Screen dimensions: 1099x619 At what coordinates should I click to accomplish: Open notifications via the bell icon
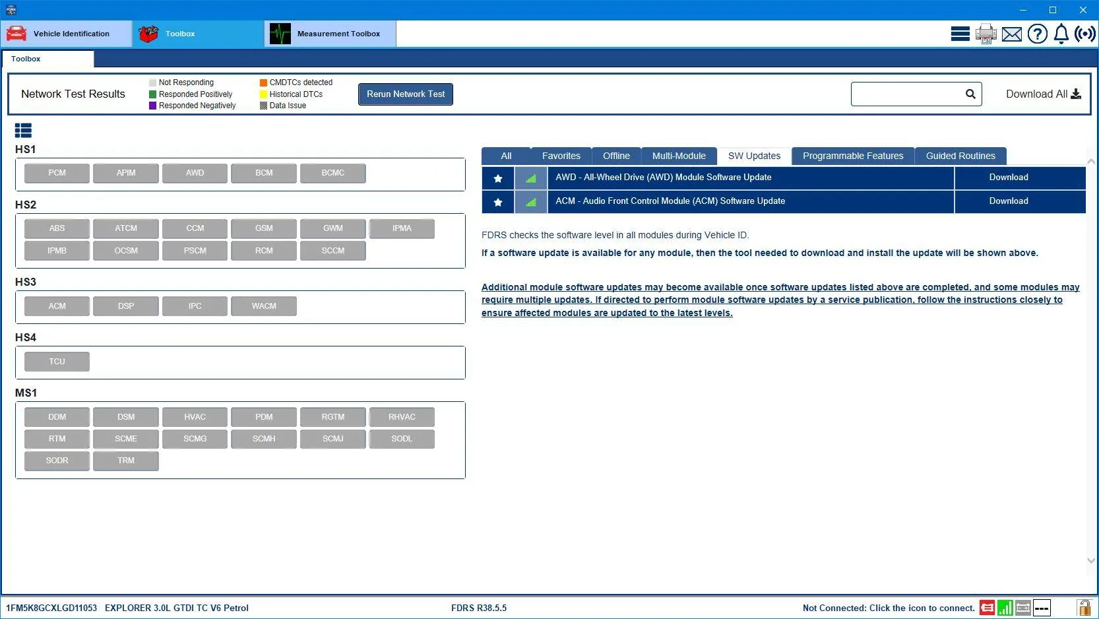(x=1061, y=34)
